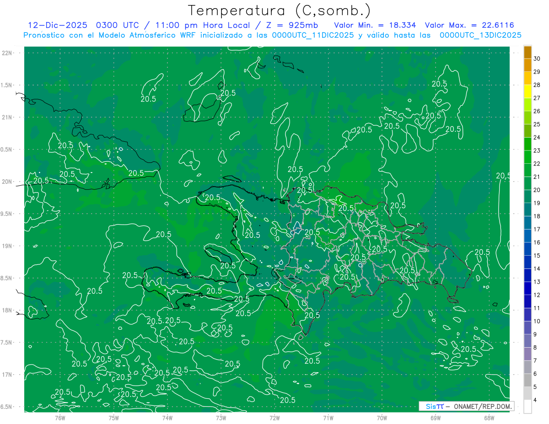Screen dimensions: 549x424
Task: Click the blue legend band between 15 and 16
Action: pos(527,249)
